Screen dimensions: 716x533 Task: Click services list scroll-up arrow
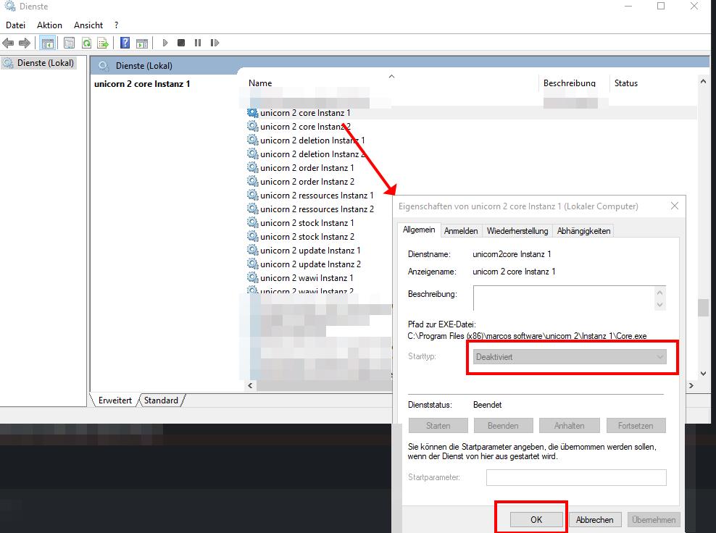click(703, 82)
